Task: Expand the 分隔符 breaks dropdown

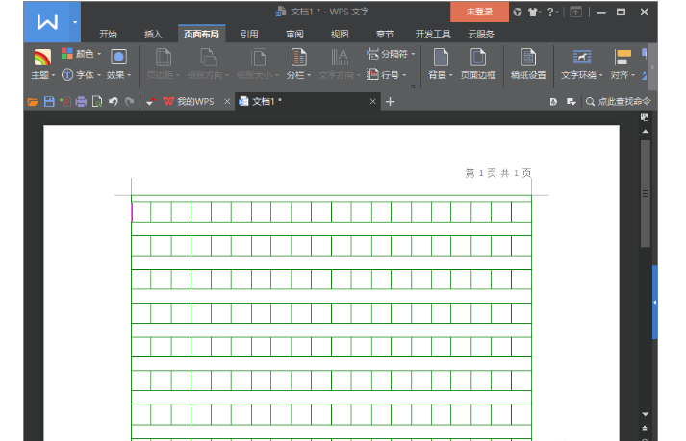Action: 391,55
